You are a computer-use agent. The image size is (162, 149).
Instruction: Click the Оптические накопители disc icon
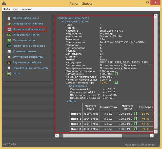9,57
